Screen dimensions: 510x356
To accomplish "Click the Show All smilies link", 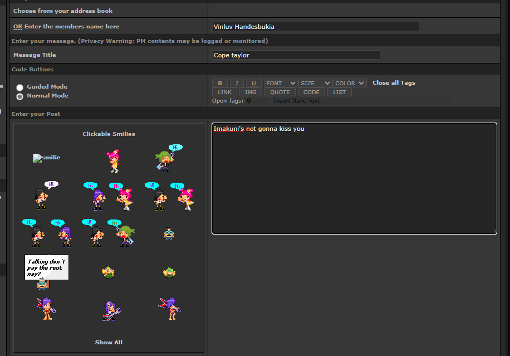I will 109,342.
